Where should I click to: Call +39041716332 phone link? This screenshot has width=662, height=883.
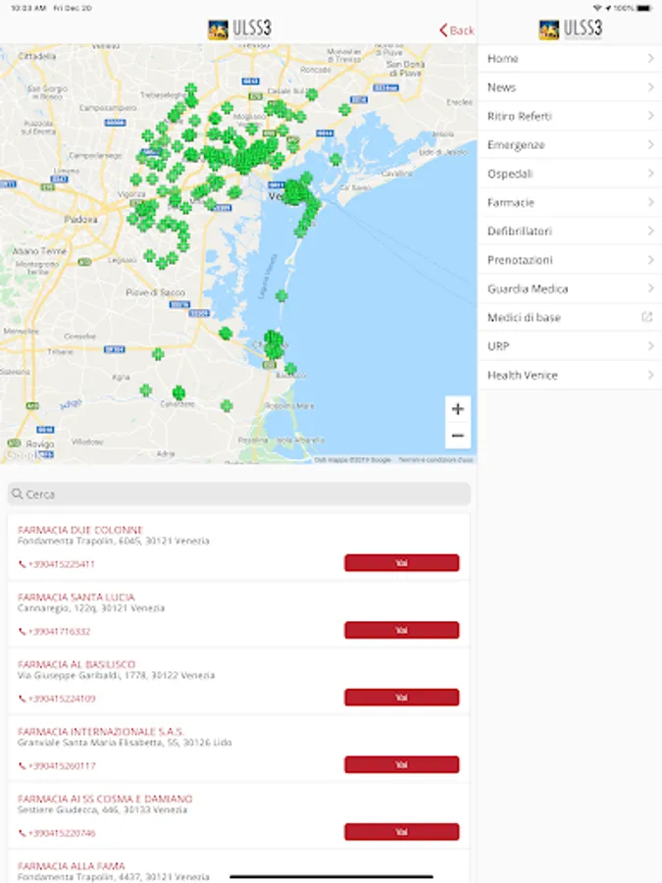click(54, 631)
